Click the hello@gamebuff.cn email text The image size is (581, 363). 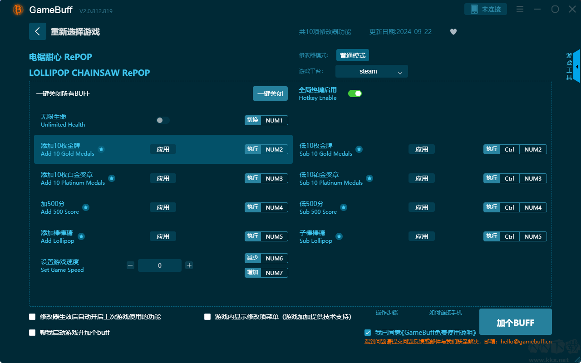click(525, 341)
